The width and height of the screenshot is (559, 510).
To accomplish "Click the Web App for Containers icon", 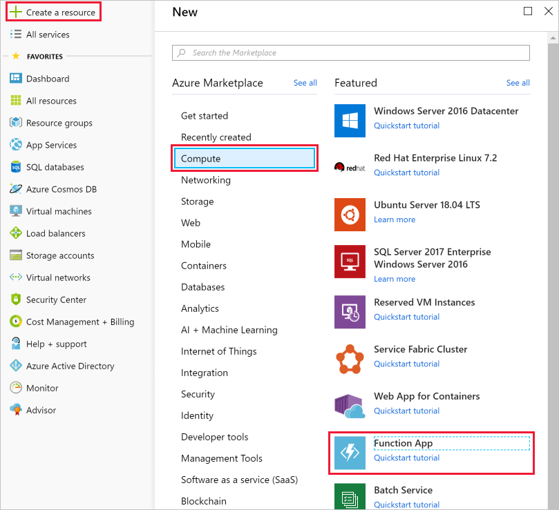I will point(350,406).
